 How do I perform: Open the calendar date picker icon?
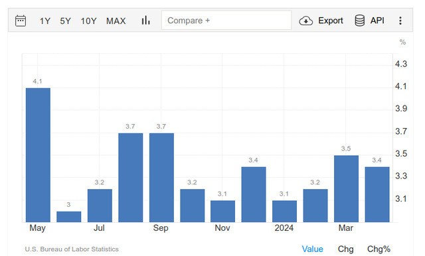pos(21,21)
